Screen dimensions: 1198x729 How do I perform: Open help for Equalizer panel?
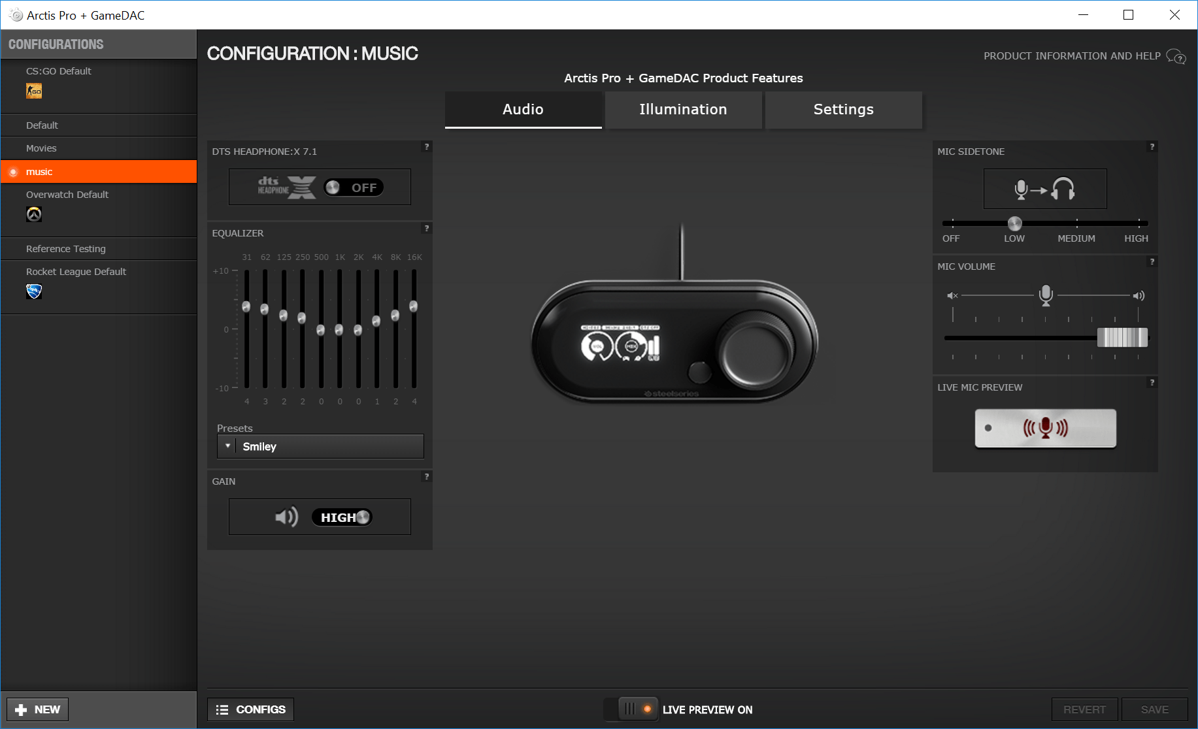click(x=427, y=229)
